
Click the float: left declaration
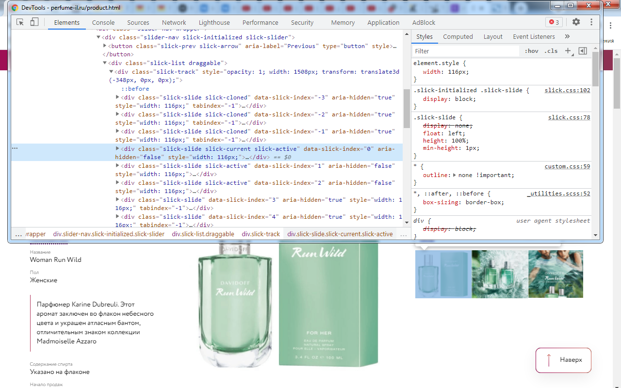(444, 133)
